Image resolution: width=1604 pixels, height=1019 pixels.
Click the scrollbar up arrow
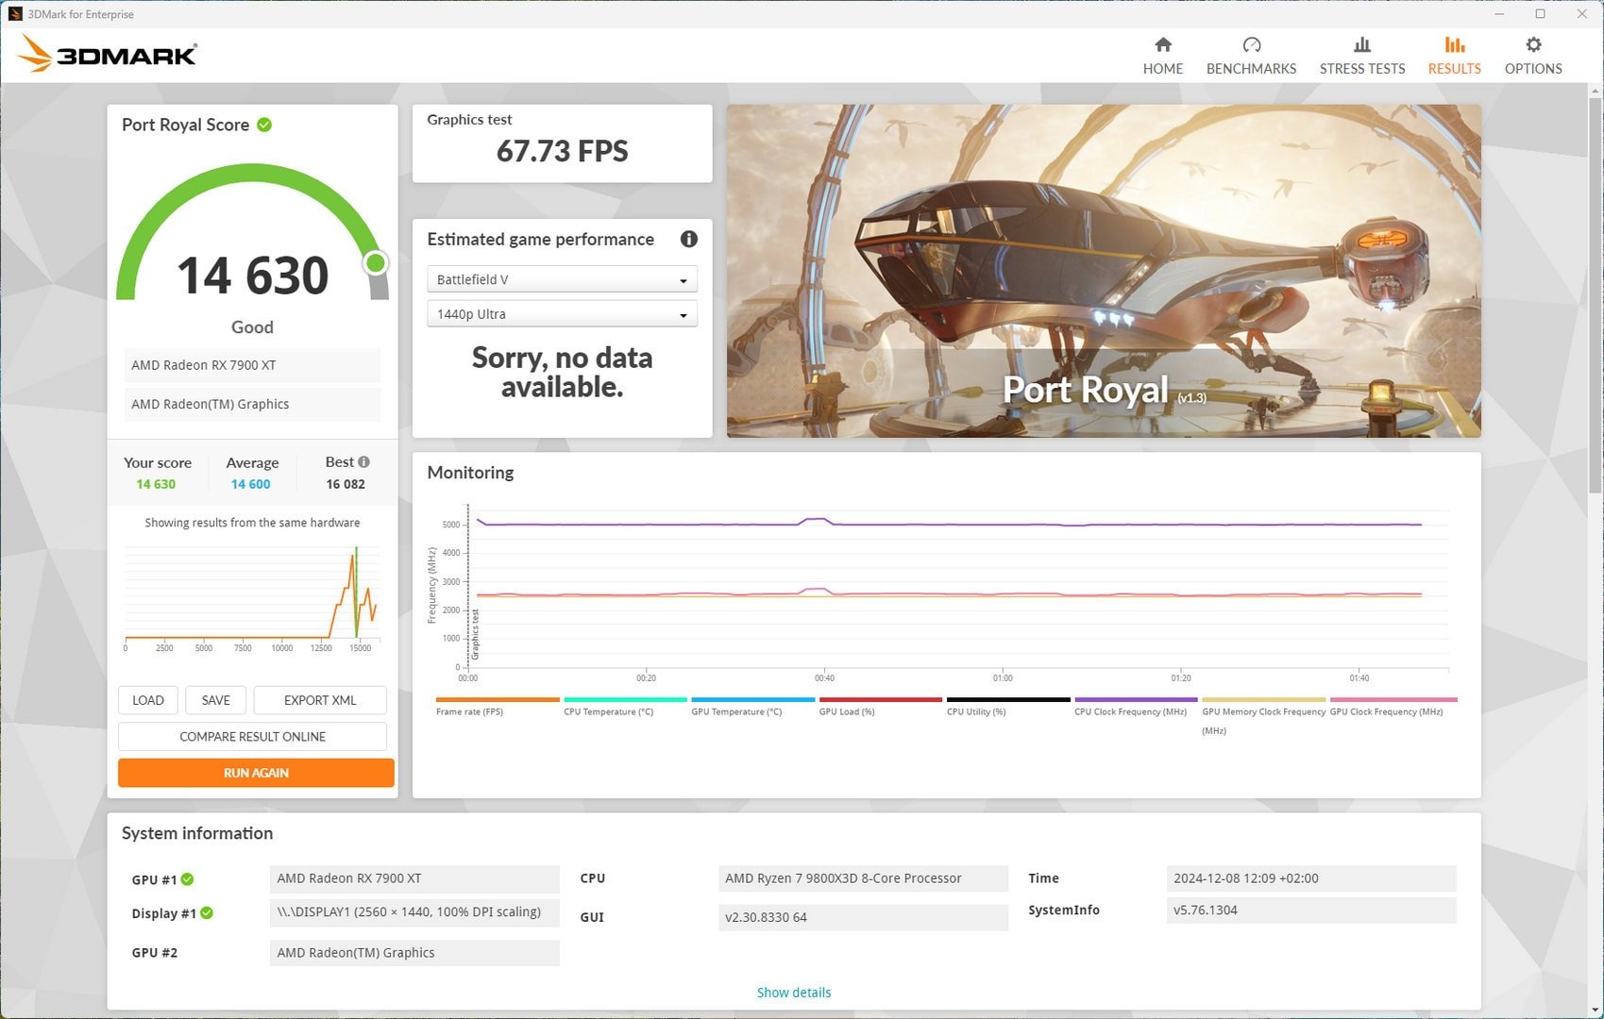point(1596,91)
